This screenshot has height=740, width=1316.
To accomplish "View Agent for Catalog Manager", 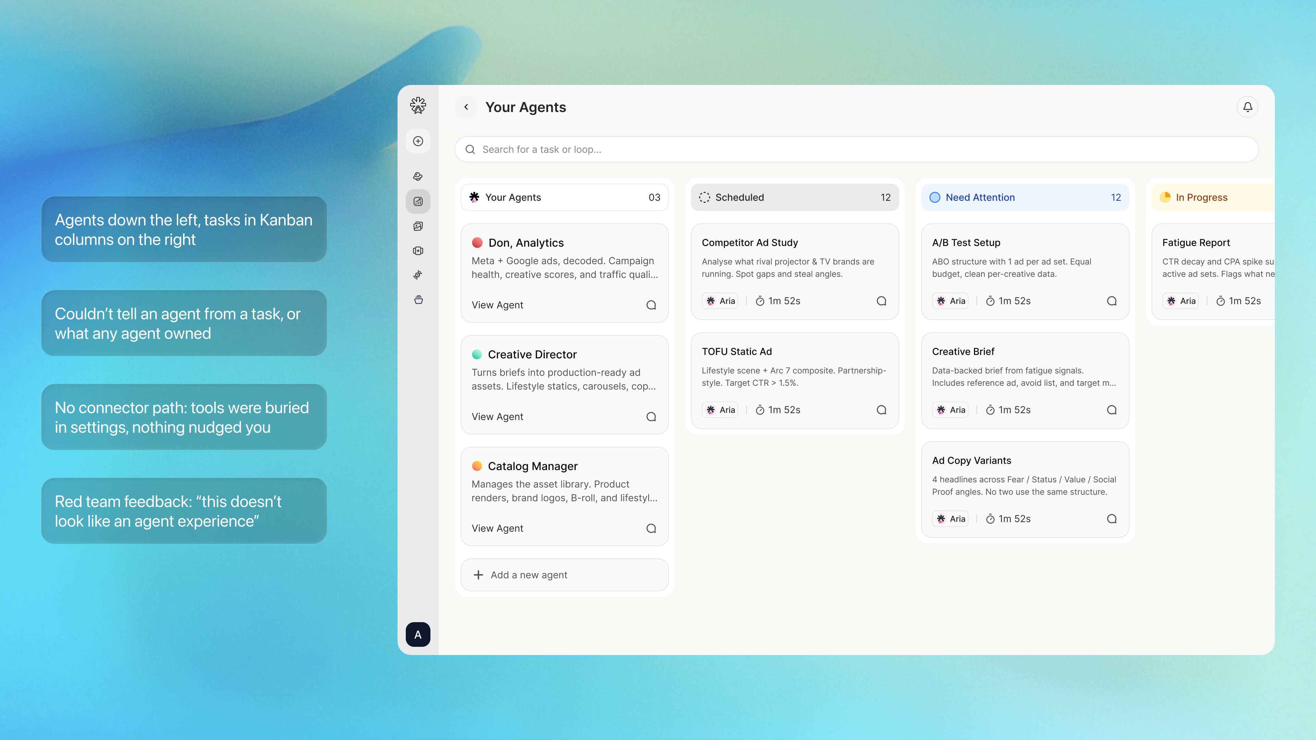I will coord(497,528).
